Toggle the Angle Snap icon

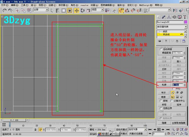point(127,11)
